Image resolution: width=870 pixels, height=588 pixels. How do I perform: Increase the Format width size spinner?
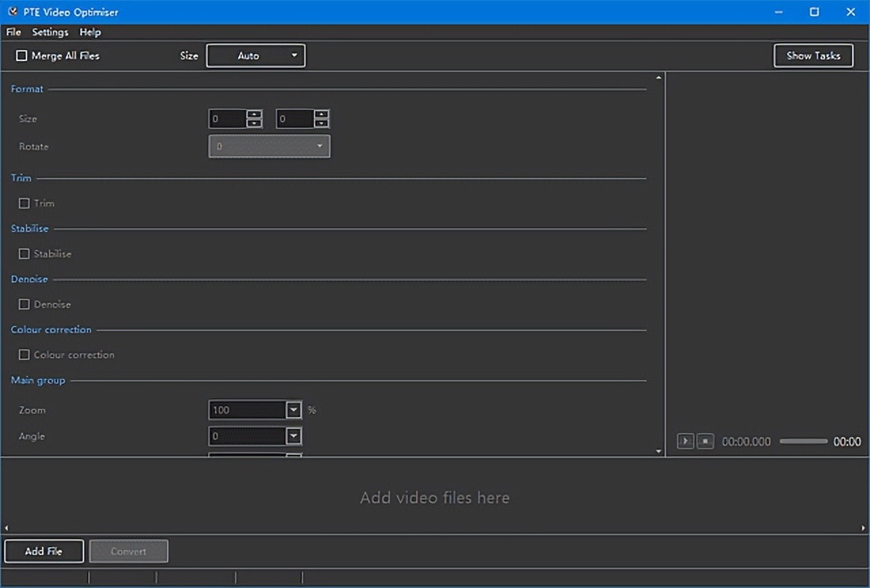254,114
